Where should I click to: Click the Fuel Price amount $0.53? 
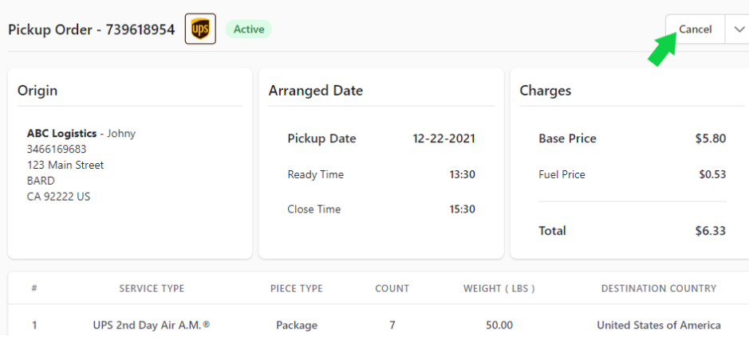[712, 174]
